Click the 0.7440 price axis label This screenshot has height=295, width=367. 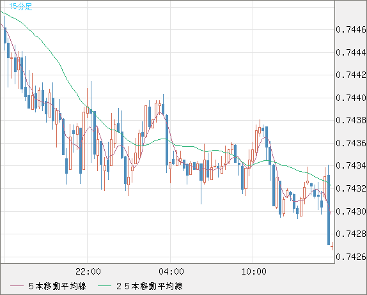click(351, 98)
